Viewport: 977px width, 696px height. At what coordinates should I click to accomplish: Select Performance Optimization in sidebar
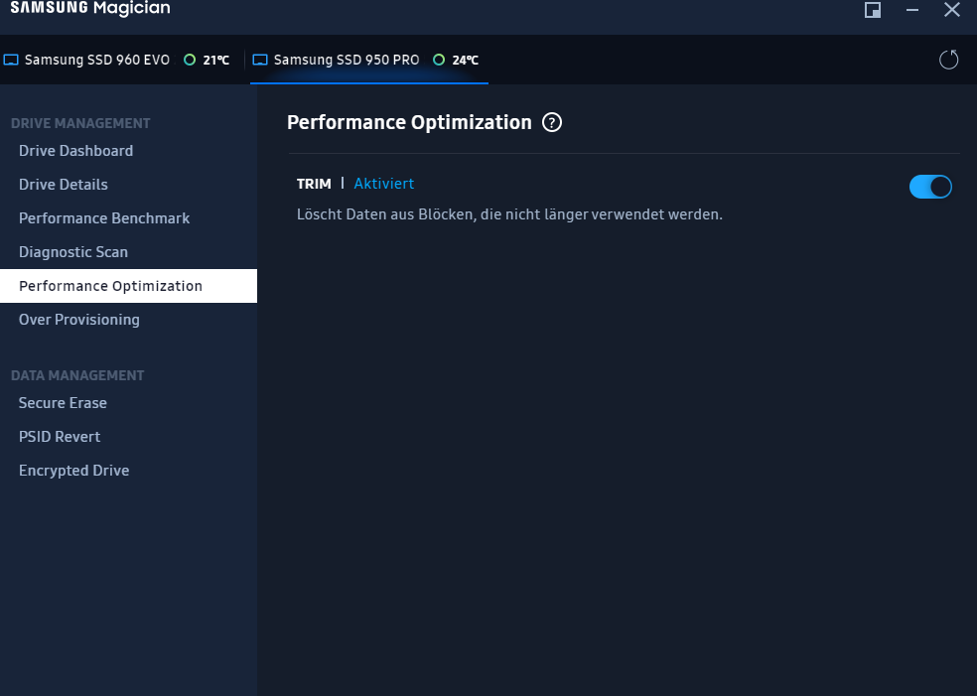pos(128,286)
